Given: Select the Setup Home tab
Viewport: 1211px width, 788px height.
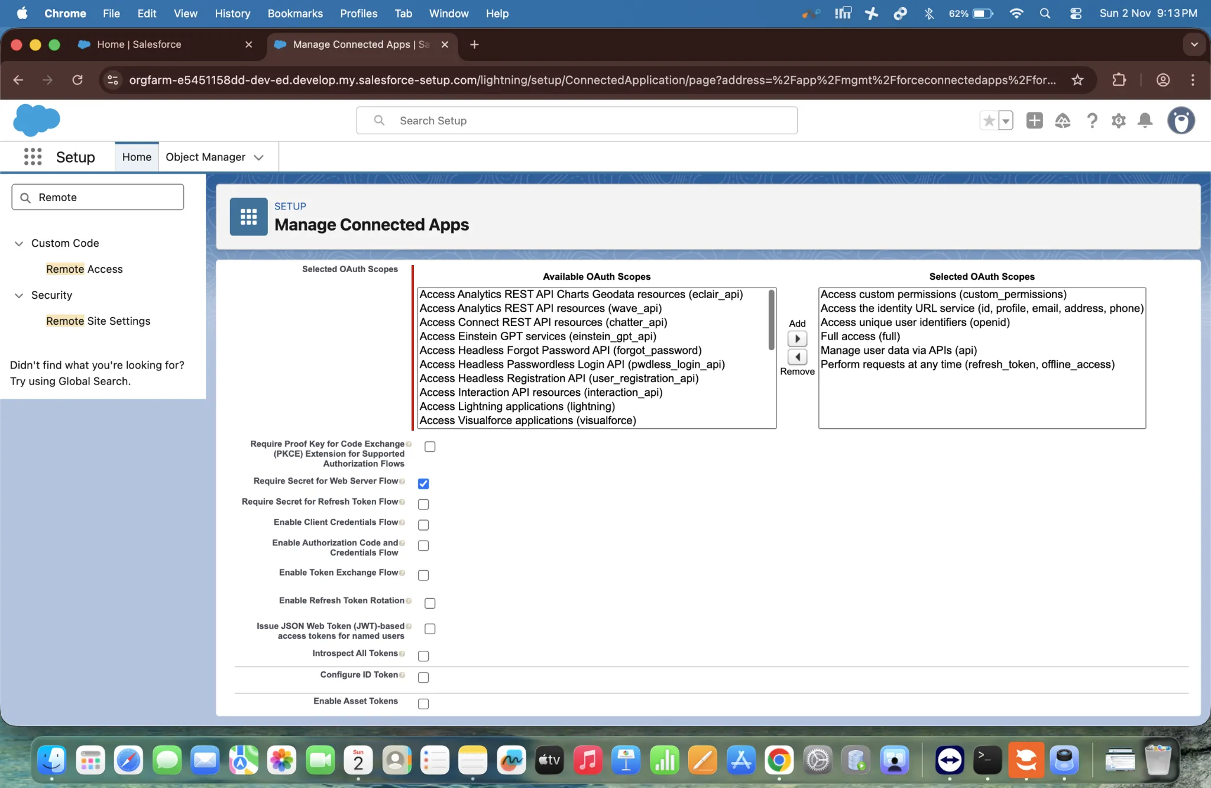Looking at the screenshot, I should click(x=137, y=157).
